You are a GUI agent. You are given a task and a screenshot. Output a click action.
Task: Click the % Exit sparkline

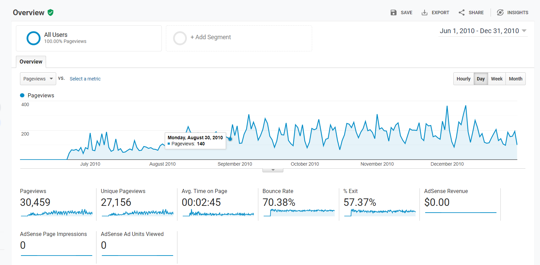pyautogui.click(x=380, y=213)
